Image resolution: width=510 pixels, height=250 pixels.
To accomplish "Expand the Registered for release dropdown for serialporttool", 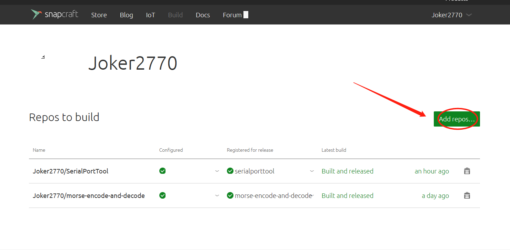I will click(312, 171).
